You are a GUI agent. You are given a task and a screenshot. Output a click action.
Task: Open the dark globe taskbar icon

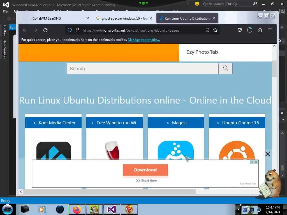pyautogui.click(x=60, y=209)
